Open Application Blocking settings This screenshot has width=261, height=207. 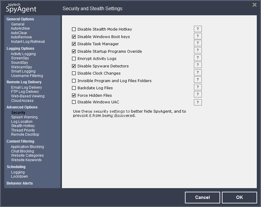(27, 147)
